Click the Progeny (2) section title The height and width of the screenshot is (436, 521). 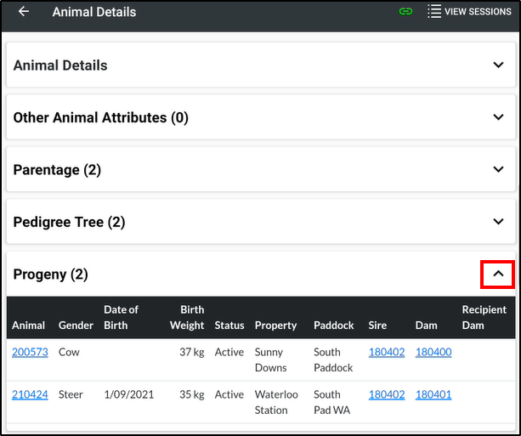[x=50, y=275]
